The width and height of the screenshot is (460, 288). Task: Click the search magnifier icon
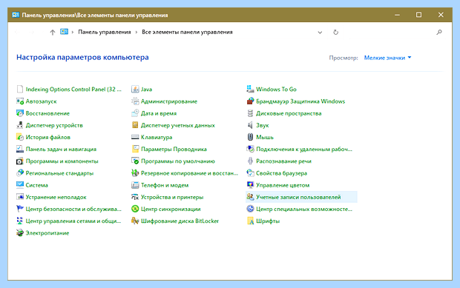(x=439, y=32)
